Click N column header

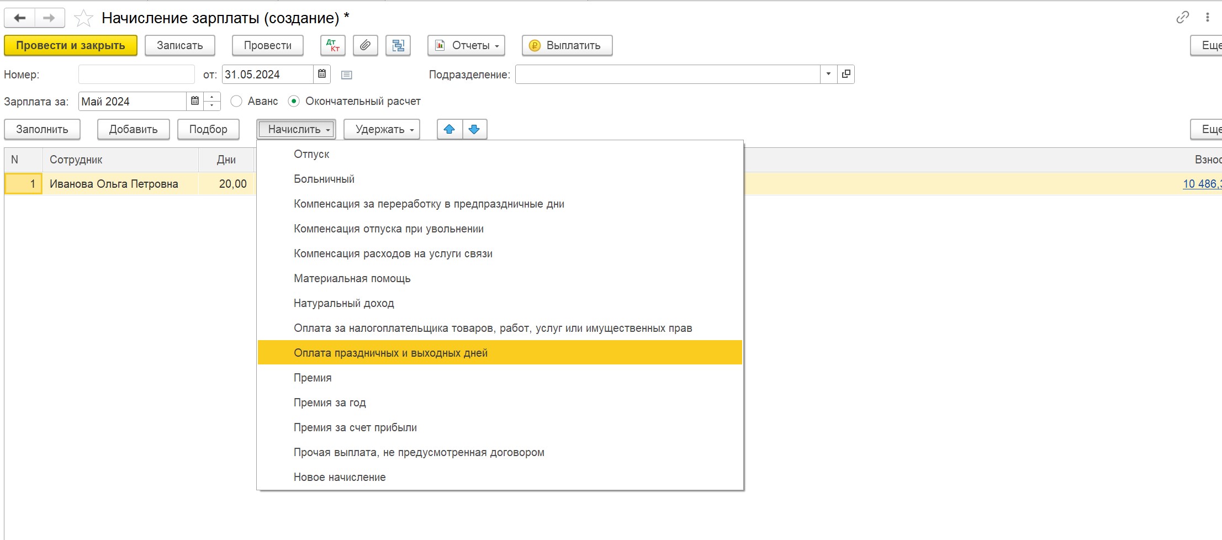[23, 160]
